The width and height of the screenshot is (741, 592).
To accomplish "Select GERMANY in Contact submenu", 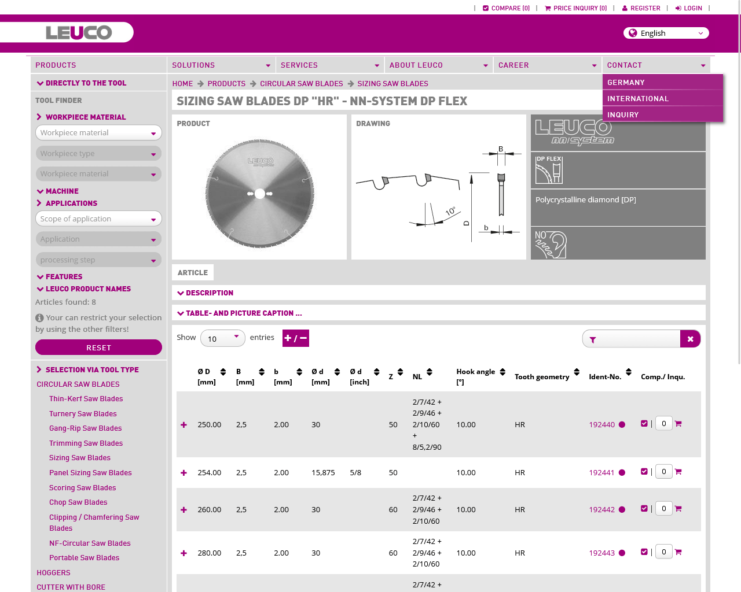I will pos(663,83).
